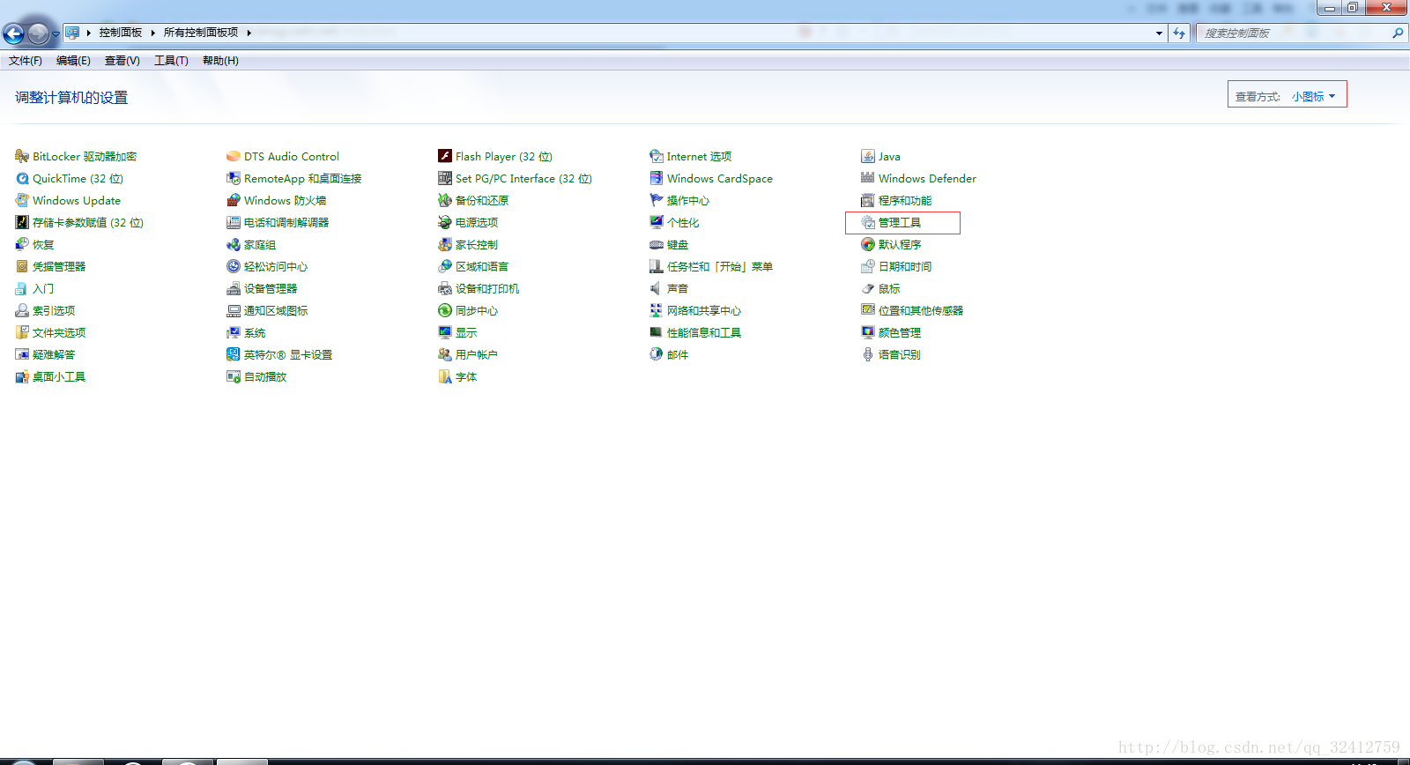1410x765 pixels.
Task: Open the 查看(V) menu
Action: (x=122, y=61)
